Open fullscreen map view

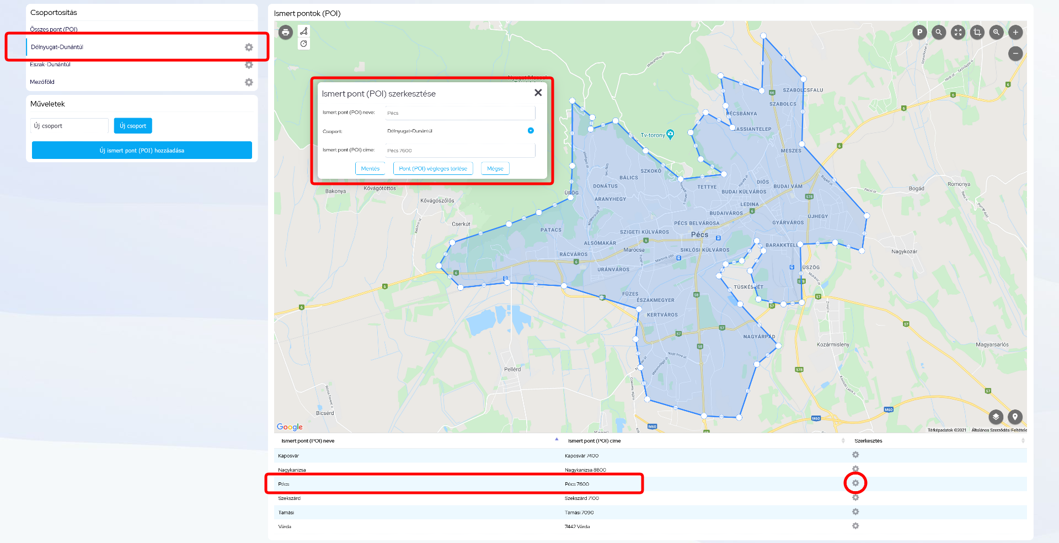click(x=958, y=33)
